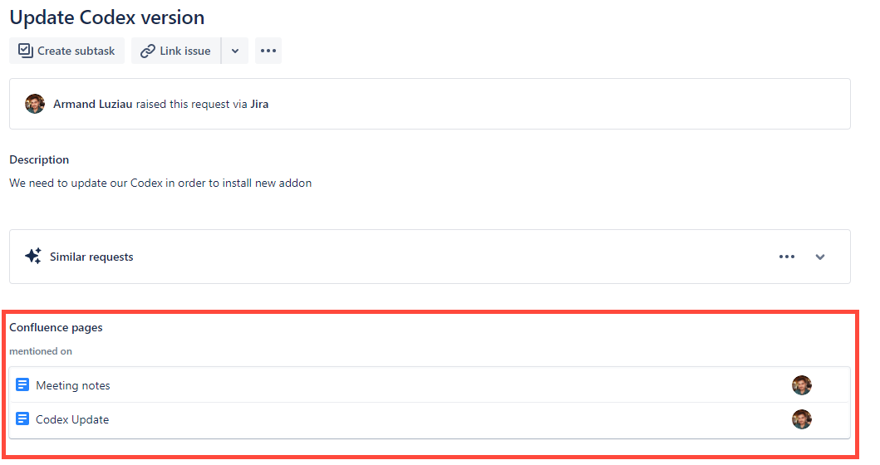Edit the Update Codex version title
This screenshot has height=465, width=880.
click(107, 17)
